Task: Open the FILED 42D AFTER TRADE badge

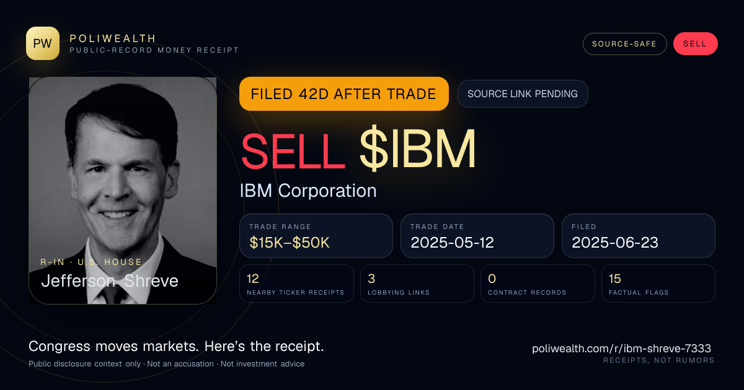Action: click(x=343, y=94)
